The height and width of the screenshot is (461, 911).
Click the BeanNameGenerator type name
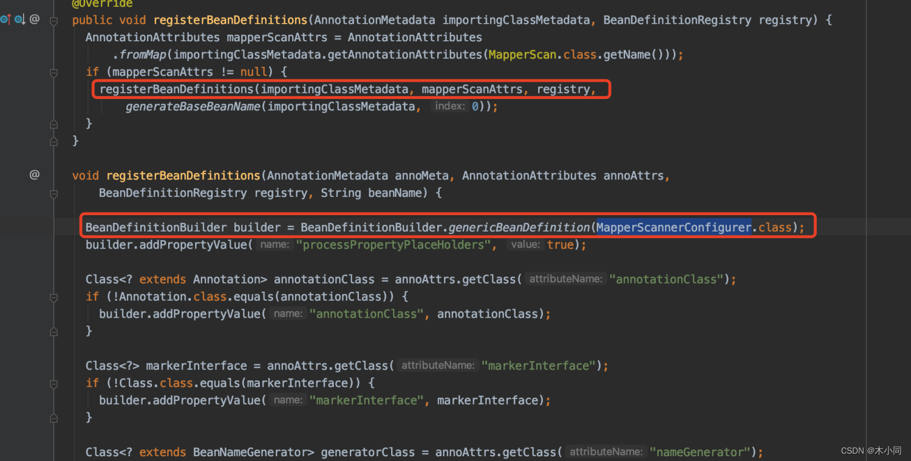pyautogui.click(x=250, y=452)
